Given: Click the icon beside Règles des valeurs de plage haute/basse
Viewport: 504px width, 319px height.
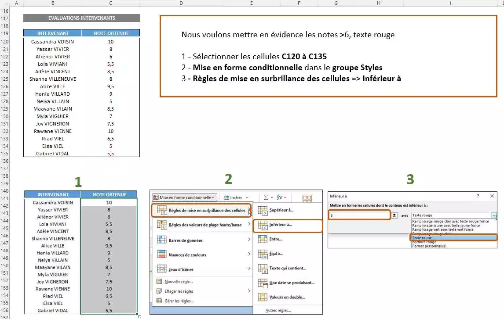Looking at the screenshot, I should [161, 225].
